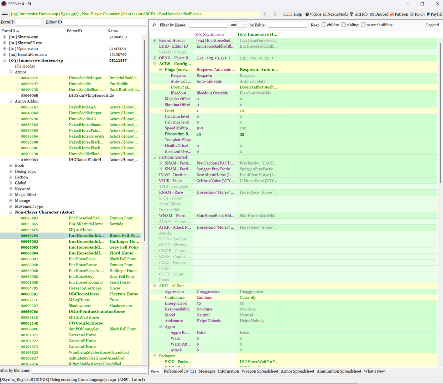
Task: Sort by the Name column header
Action: point(124,31)
